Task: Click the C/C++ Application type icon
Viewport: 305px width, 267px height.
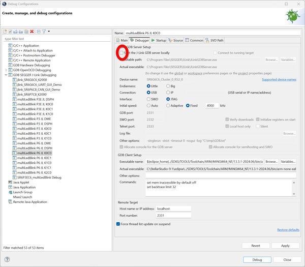Action: [10, 46]
